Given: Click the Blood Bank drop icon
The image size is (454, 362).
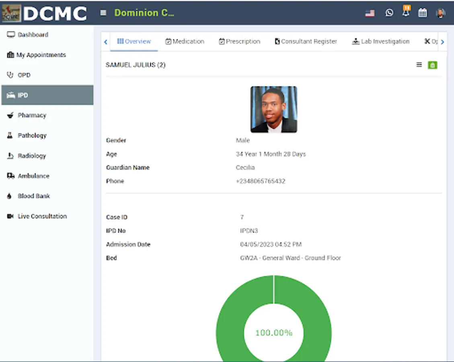Looking at the screenshot, I should tap(9, 196).
